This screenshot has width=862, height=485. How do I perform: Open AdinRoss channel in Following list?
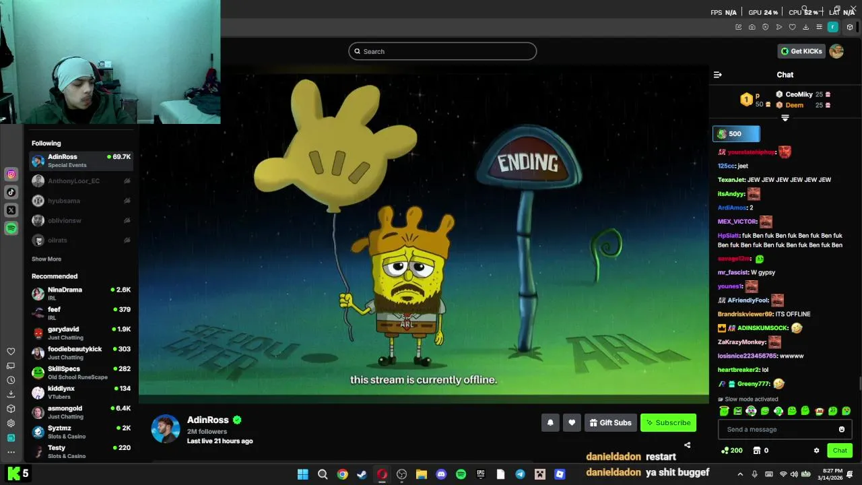point(81,160)
